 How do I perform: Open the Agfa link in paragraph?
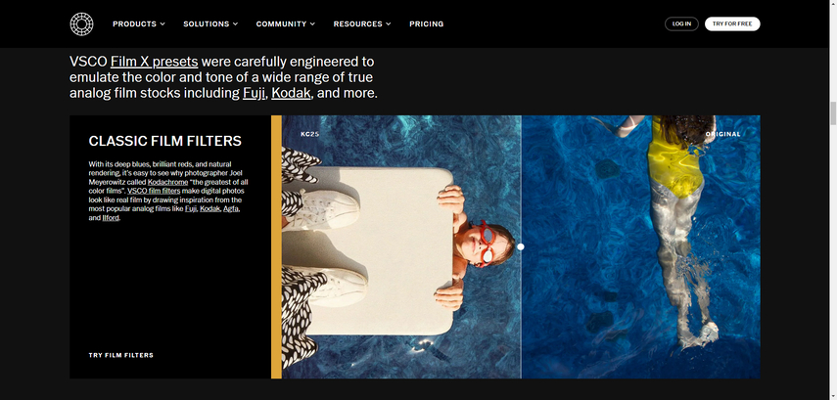pos(231,209)
